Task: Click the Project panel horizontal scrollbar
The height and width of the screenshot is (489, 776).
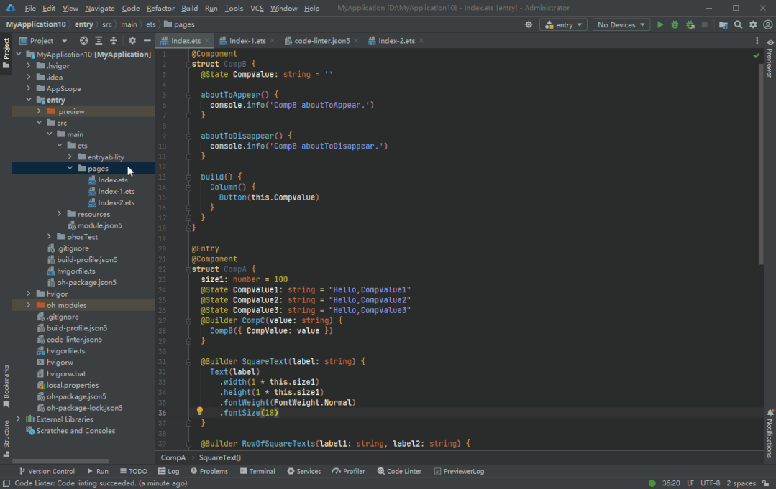Action: click(x=60, y=461)
